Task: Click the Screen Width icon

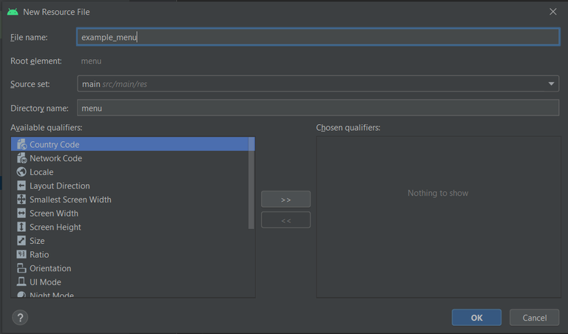Action: coord(21,213)
